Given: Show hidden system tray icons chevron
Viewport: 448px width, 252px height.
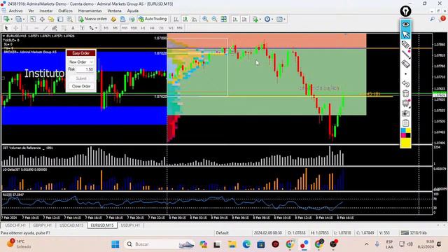Looking at the screenshot, I should 366,244.
